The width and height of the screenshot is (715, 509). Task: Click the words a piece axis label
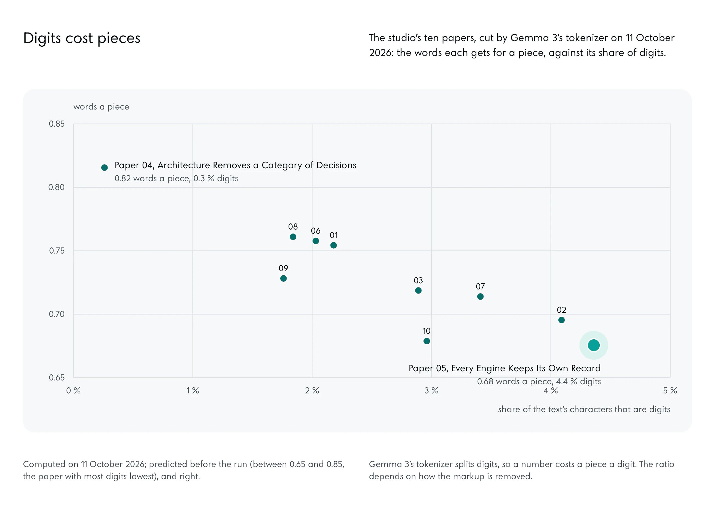[x=101, y=106]
